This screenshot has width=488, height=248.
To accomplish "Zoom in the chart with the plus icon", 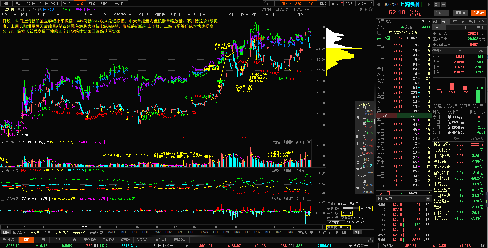I will tap(272, 3).
